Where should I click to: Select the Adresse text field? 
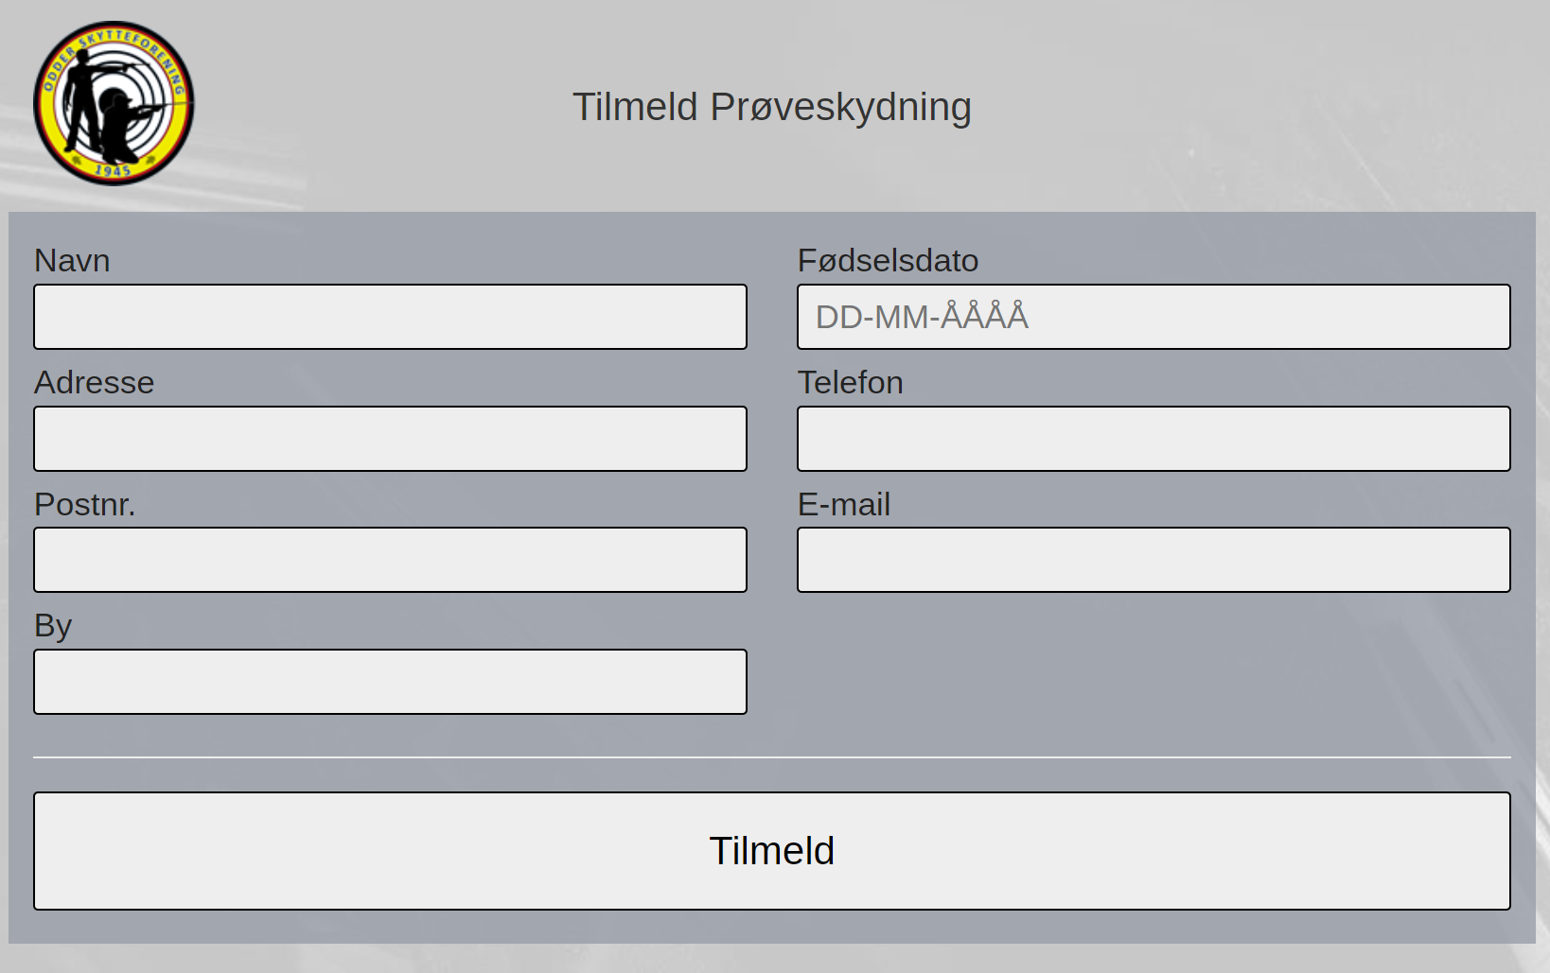pyautogui.click(x=390, y=439)
